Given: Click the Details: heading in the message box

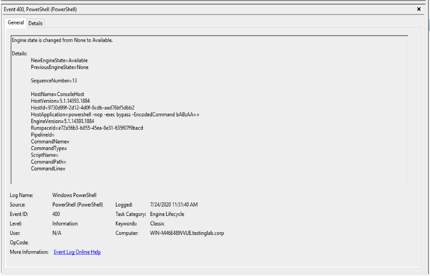Looking at the screenshot, I should [x=19, y=54].
